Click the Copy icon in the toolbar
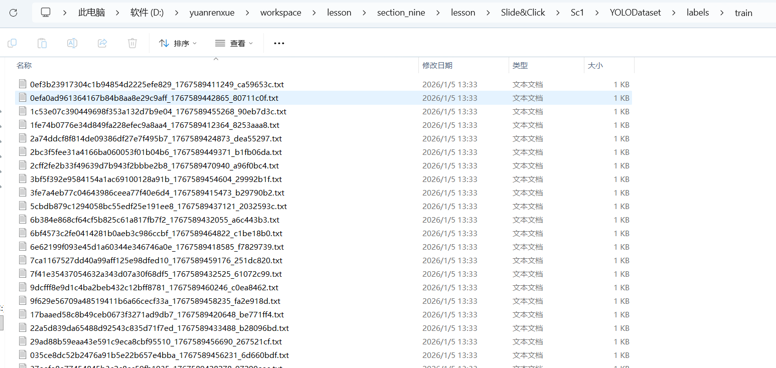 coord(12,43)
